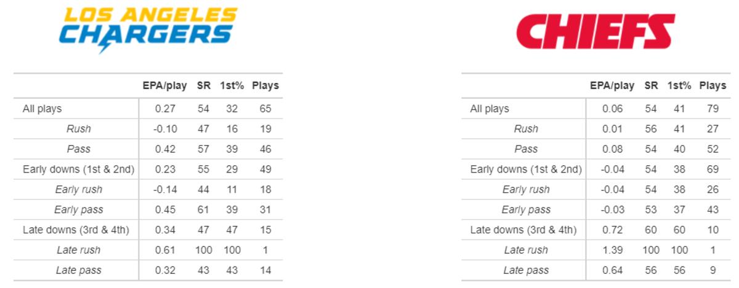The width and height of the screenshot is (739, 288).
Task: Select the Rush row label in Chiefs table
Action: [526, 129]
